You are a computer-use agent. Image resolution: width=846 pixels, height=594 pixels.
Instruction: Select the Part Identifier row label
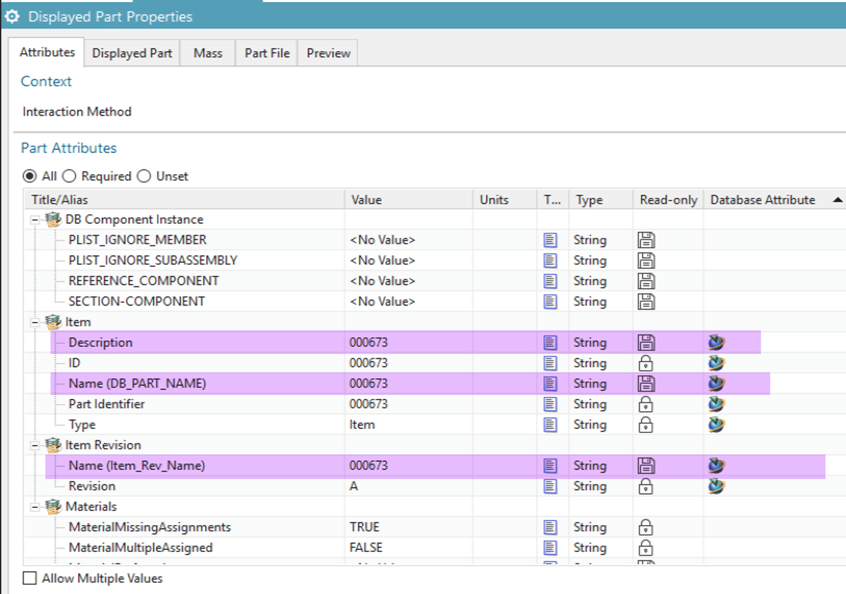(106, 403)
